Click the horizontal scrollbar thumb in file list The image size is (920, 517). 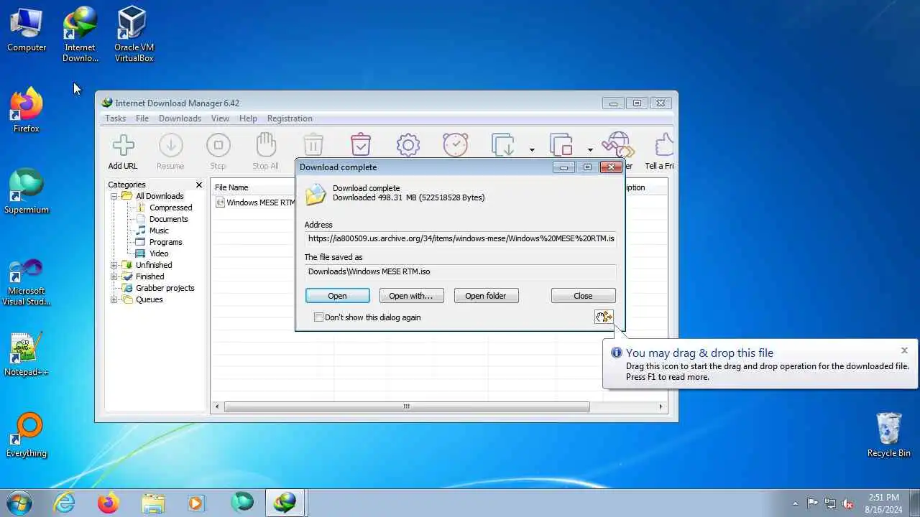(407, 406)
